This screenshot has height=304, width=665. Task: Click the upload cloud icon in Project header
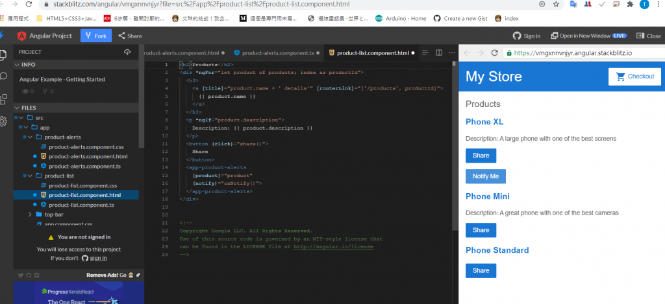[127, 52]
